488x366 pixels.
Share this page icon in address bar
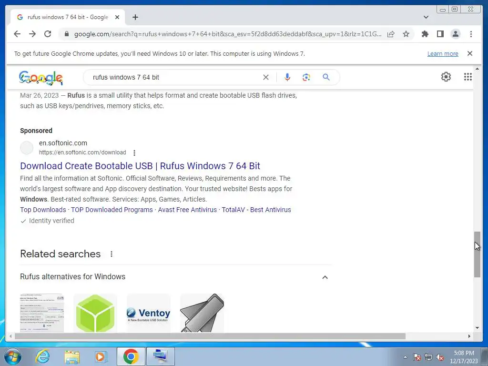coord(391,34)
